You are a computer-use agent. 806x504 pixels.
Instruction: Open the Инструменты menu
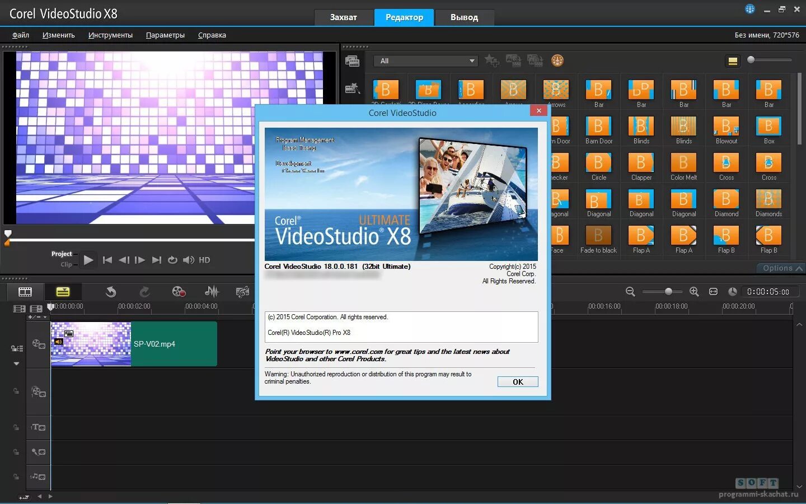tap(110, 35)
